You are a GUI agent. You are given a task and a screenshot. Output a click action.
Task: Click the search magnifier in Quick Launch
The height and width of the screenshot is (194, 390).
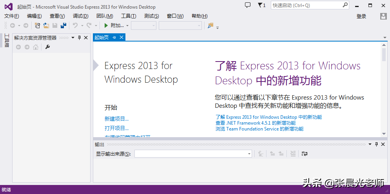click(345, 5)
